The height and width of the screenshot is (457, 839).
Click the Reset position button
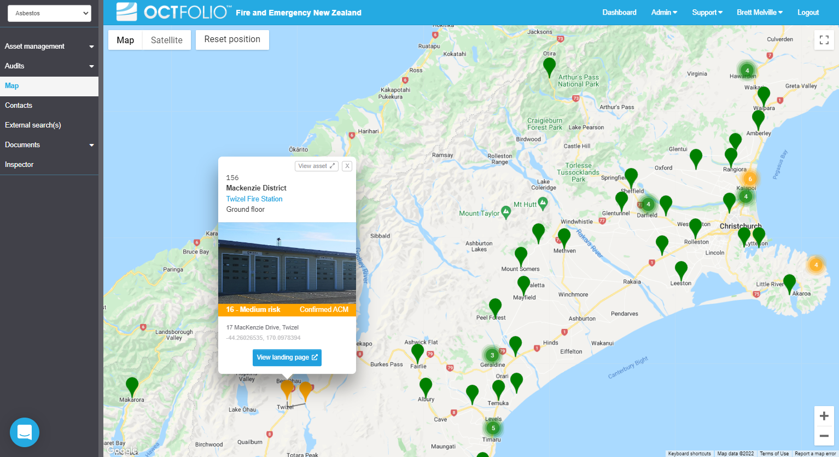(232, 39)
